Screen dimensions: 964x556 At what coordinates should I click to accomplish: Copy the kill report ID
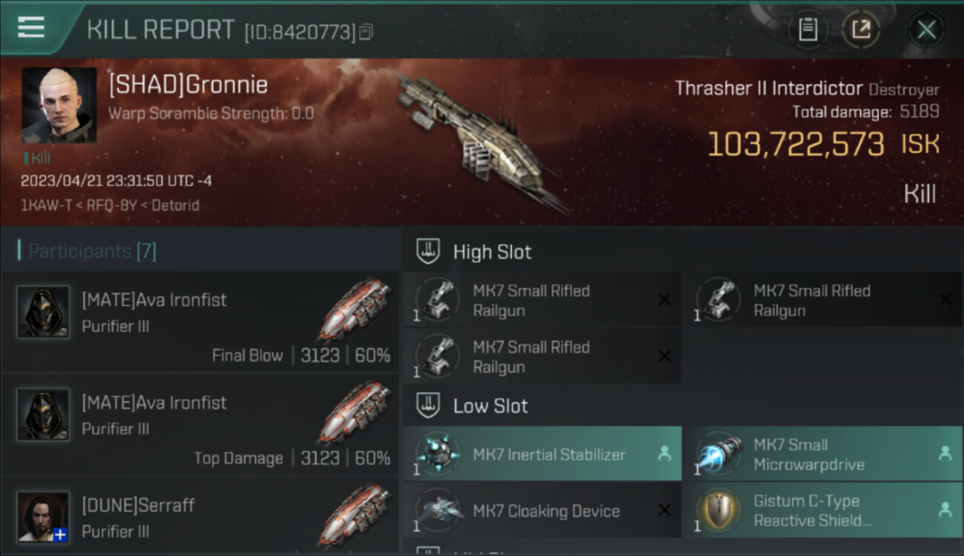(x=366, y=32)
